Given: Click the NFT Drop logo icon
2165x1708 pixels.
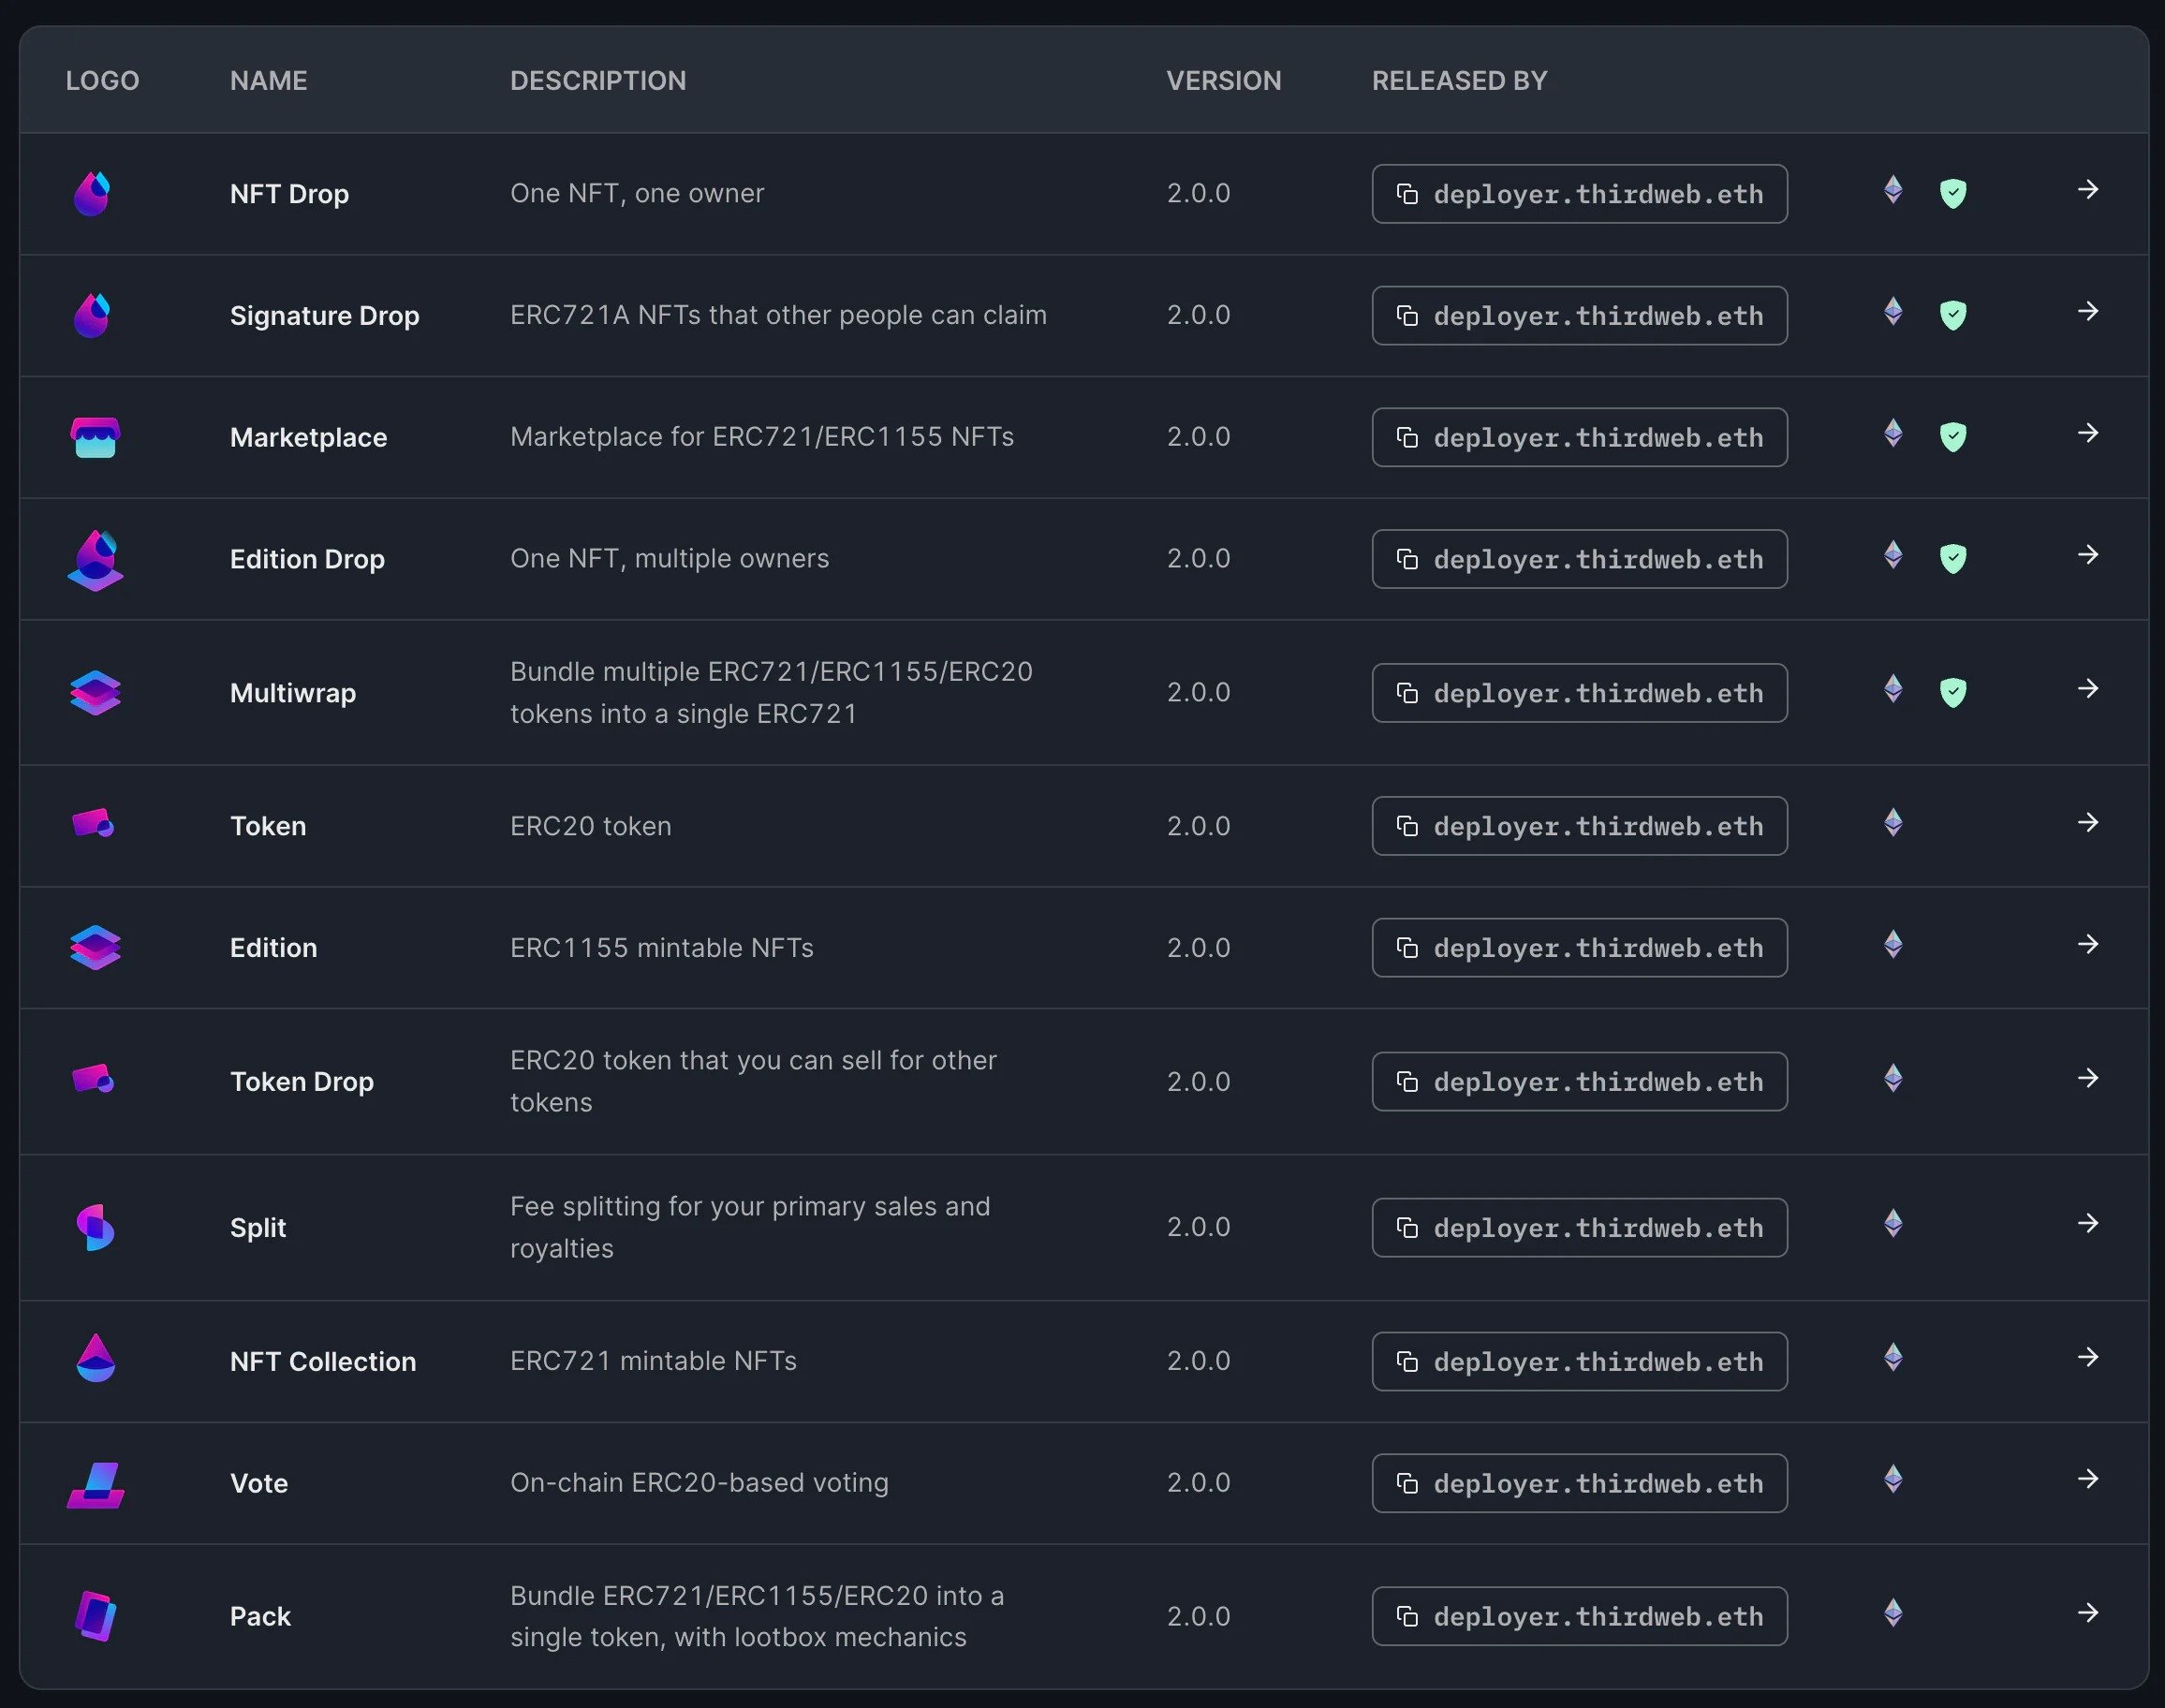Looking at the screenshot, I should pyautogui.click(x=93, y=194).
